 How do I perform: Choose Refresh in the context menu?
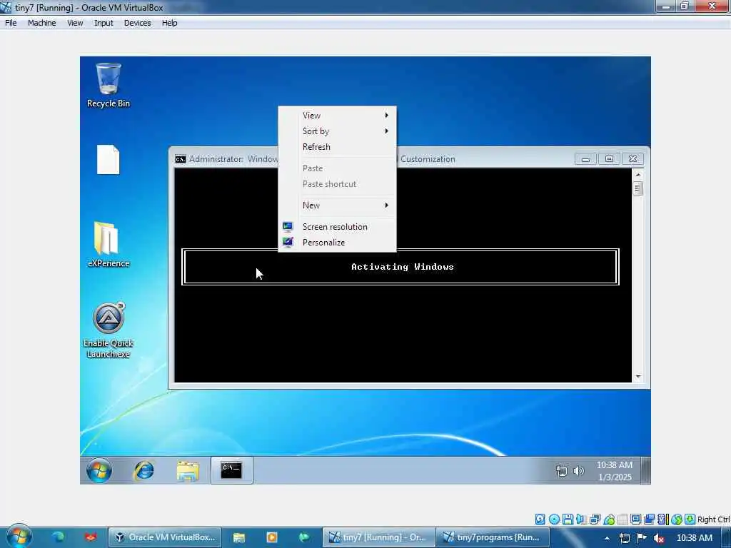(337, 147)
